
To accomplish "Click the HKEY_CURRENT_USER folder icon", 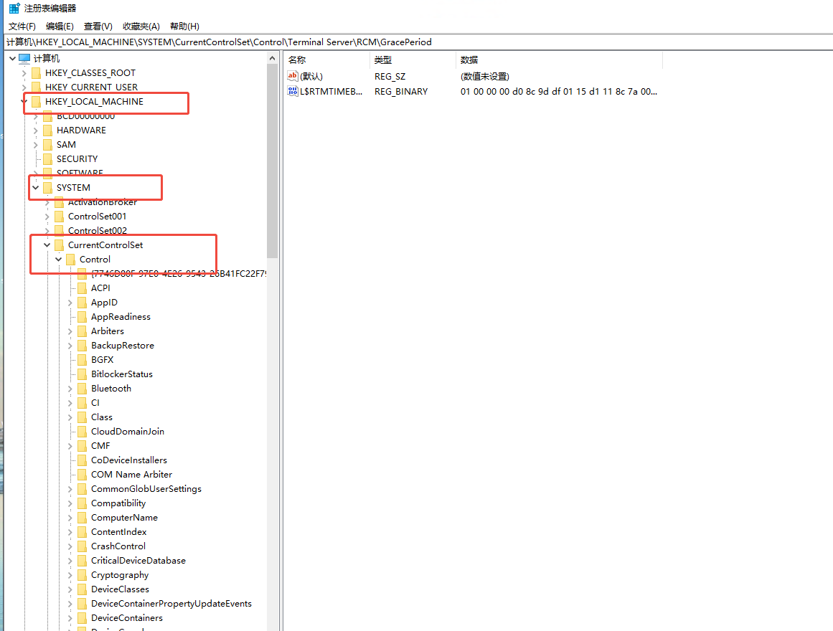I will pyautogui.click(x=36, y=87).
